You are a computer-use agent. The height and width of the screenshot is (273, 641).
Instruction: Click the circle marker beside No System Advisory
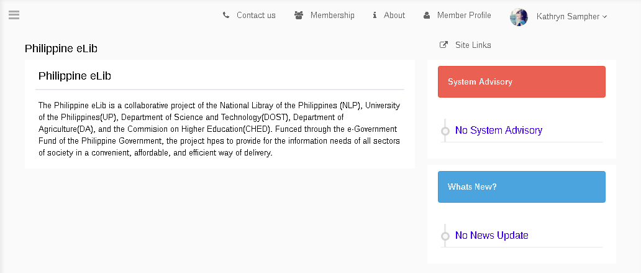click(445, 131)
